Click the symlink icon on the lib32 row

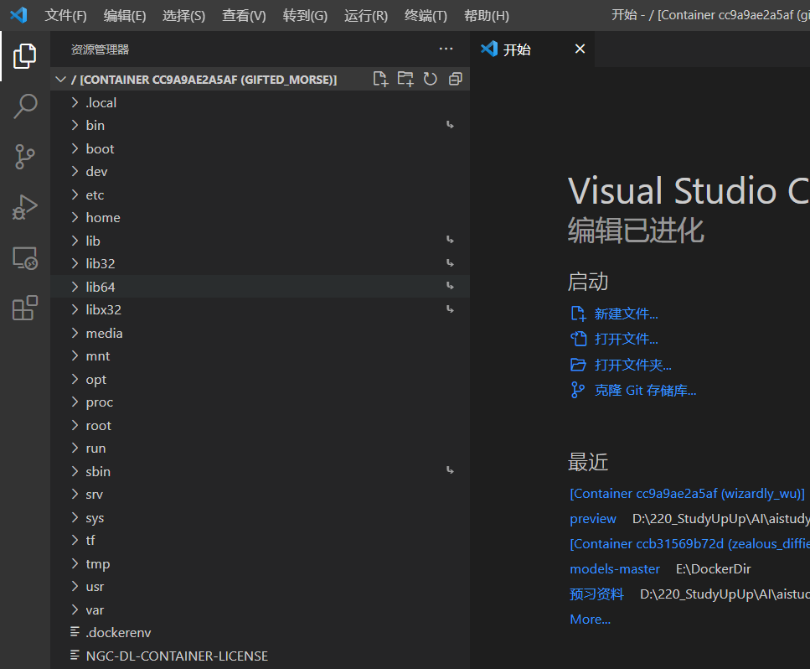coord(450,263)
